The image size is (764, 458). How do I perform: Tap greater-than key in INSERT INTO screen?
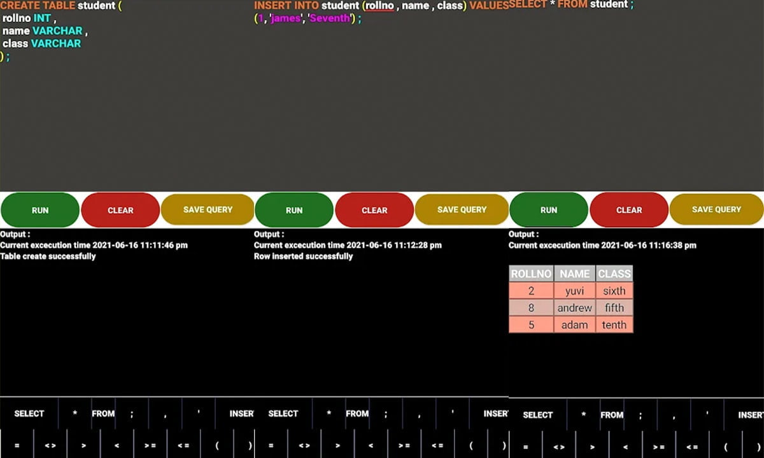(337, 445)
